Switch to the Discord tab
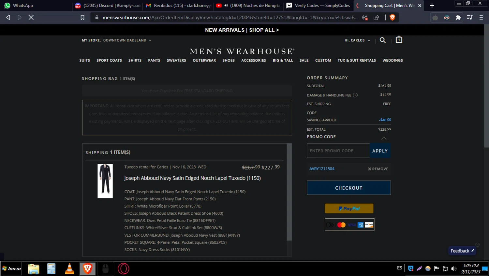This screenshot has width=489, height=276. click(x=108, y=6)
